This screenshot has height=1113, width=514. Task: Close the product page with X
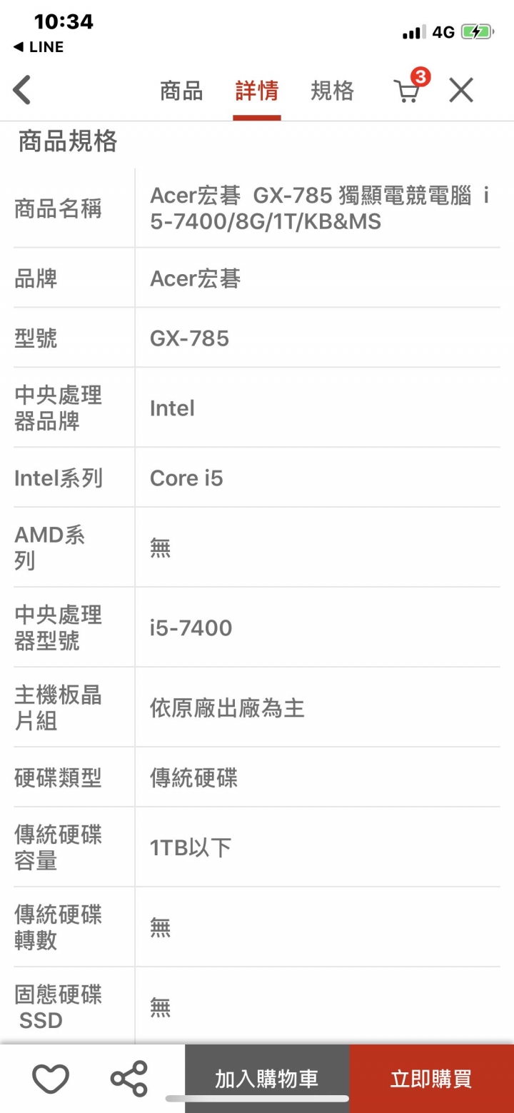[461, 91]
